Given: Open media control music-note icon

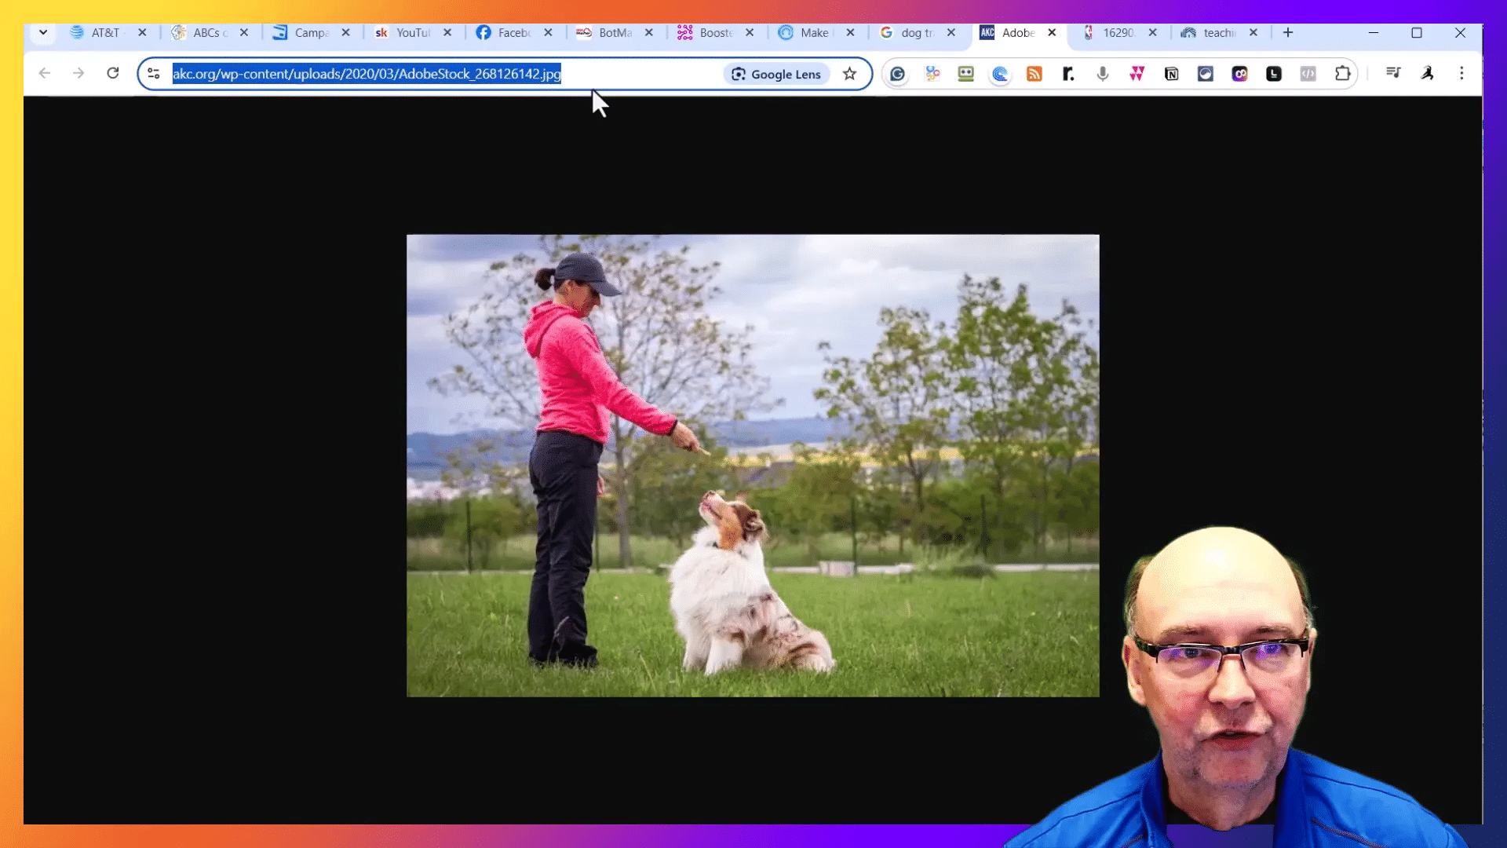Looking at the screenshot, I should pos(1393,73).
